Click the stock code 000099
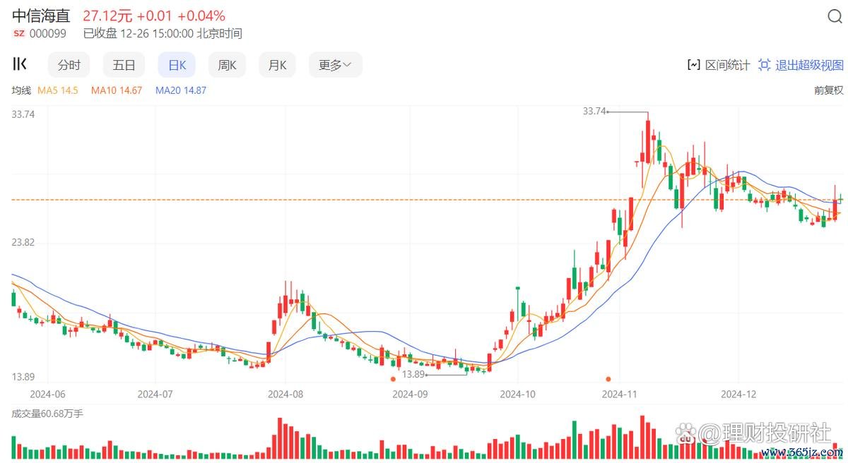This screenshot has height=463, width=848. coord(49,33)
